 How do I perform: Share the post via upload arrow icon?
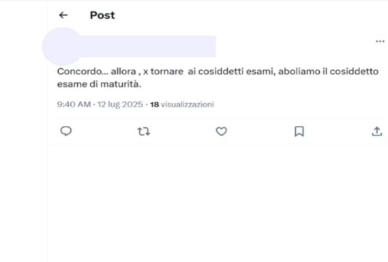point(376,132)
